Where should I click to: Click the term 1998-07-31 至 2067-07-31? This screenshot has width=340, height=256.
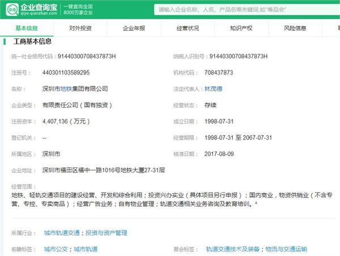[238, 138]
